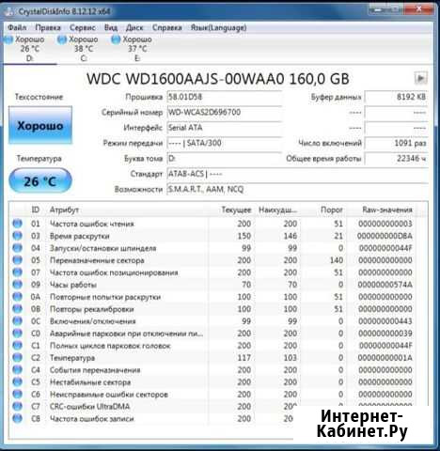The image size is (440, 451).
Task: Click the status icon for attribute C2
Action: point(18,358)
